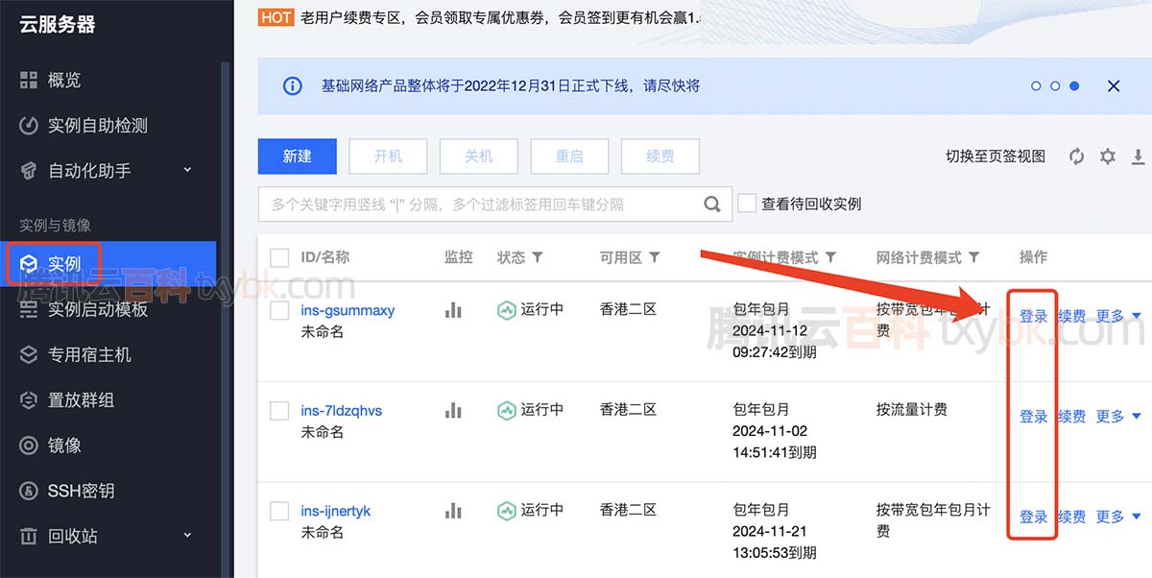Click 续费 for ins-gsummaxy
The width and height of the screenshot is (1152, 578).
point(1072,316)
